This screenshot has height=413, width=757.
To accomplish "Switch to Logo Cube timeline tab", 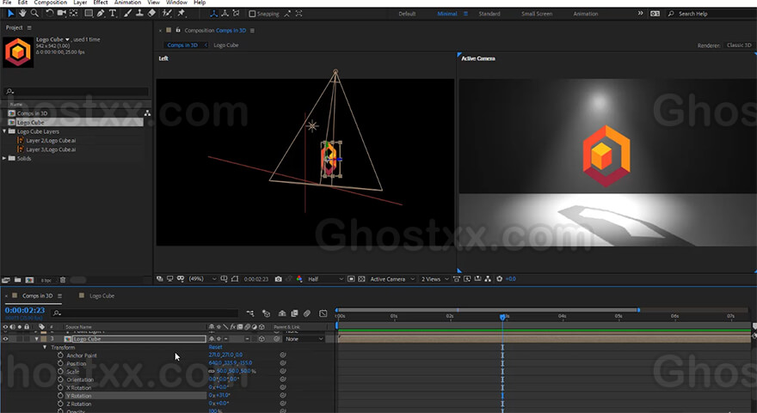I will coord(102,296).
